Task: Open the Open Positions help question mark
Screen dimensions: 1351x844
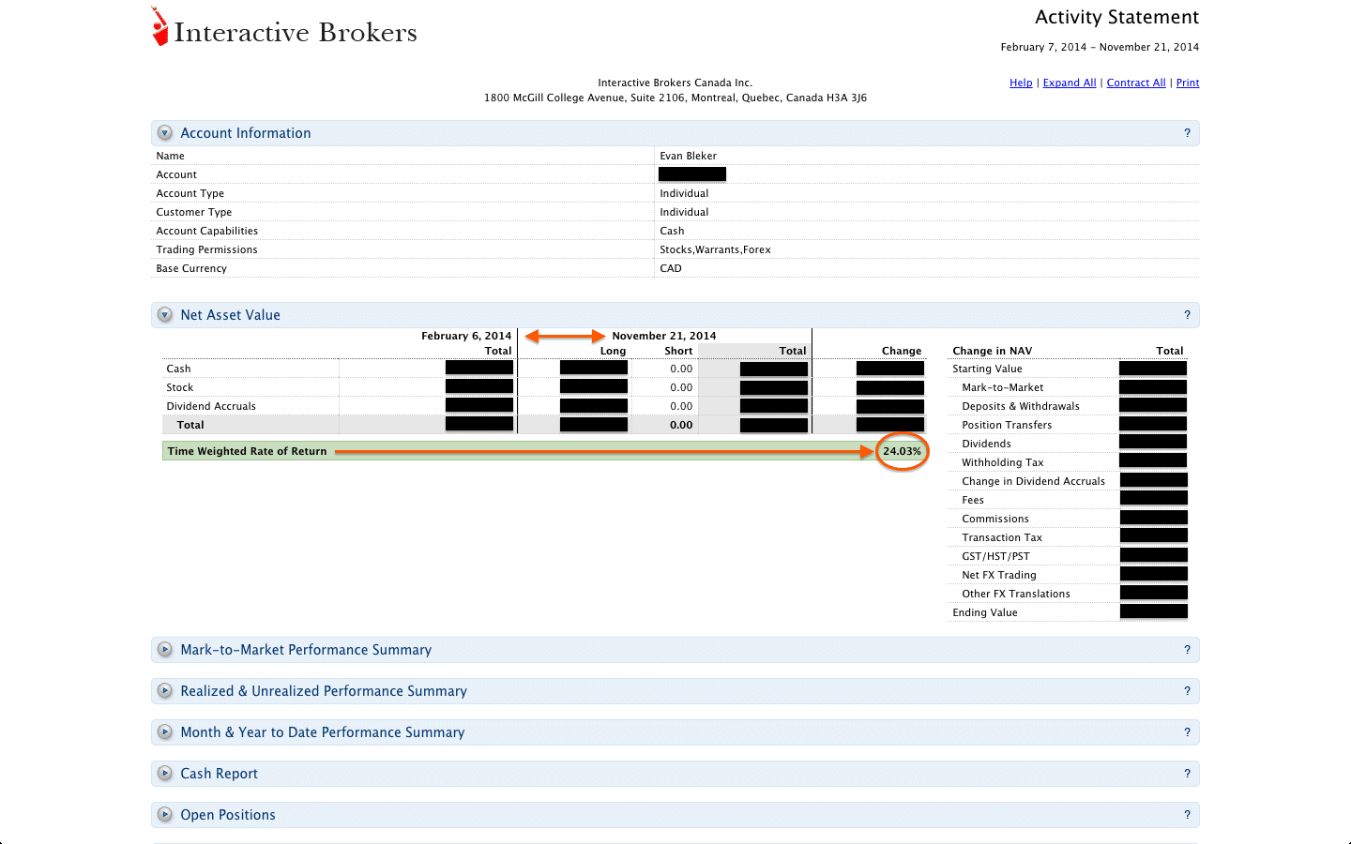Action: [x=1187, y=815]
